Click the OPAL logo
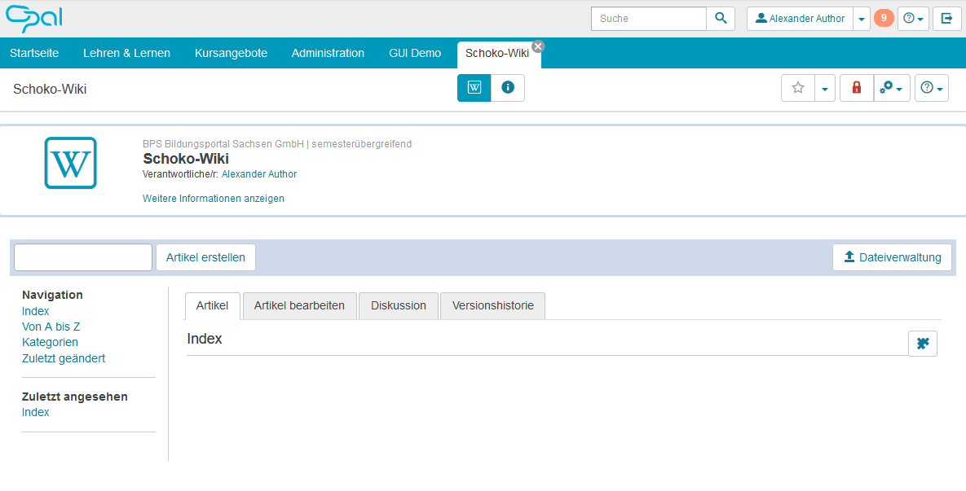The width and height of the screenshot is (966, 491). 34,18
